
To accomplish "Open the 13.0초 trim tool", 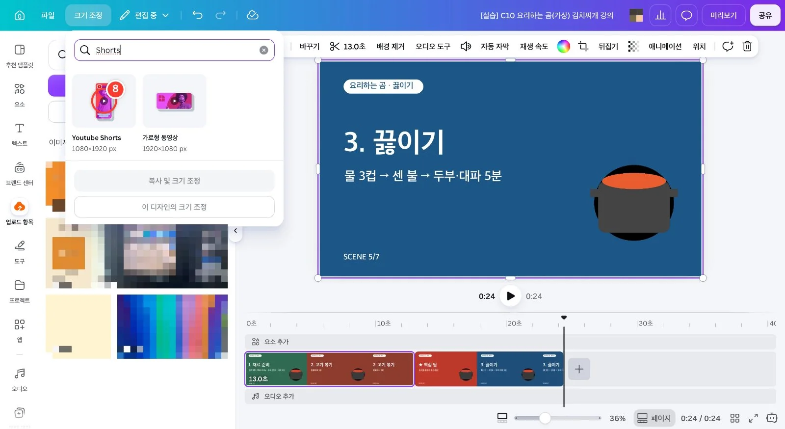I will click(x=347, y=46).
